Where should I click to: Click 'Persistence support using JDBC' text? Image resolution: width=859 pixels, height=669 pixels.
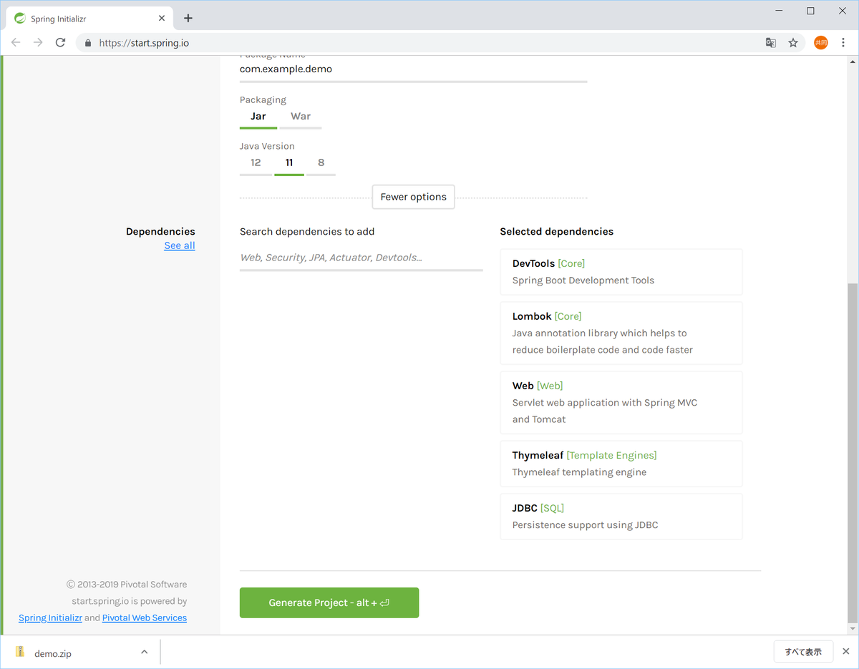click(585, 525)
